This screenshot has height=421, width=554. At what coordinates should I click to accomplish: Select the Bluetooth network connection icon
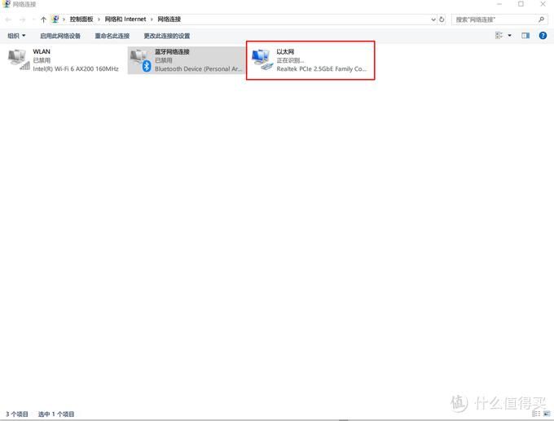point(141,60)
